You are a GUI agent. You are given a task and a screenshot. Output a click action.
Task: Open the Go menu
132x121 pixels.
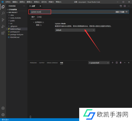[37, 2]
